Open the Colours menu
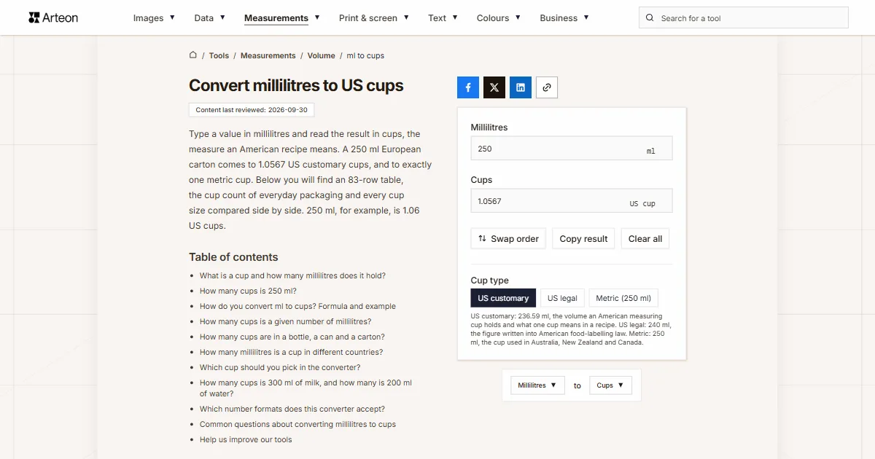 tap(499, 17)
